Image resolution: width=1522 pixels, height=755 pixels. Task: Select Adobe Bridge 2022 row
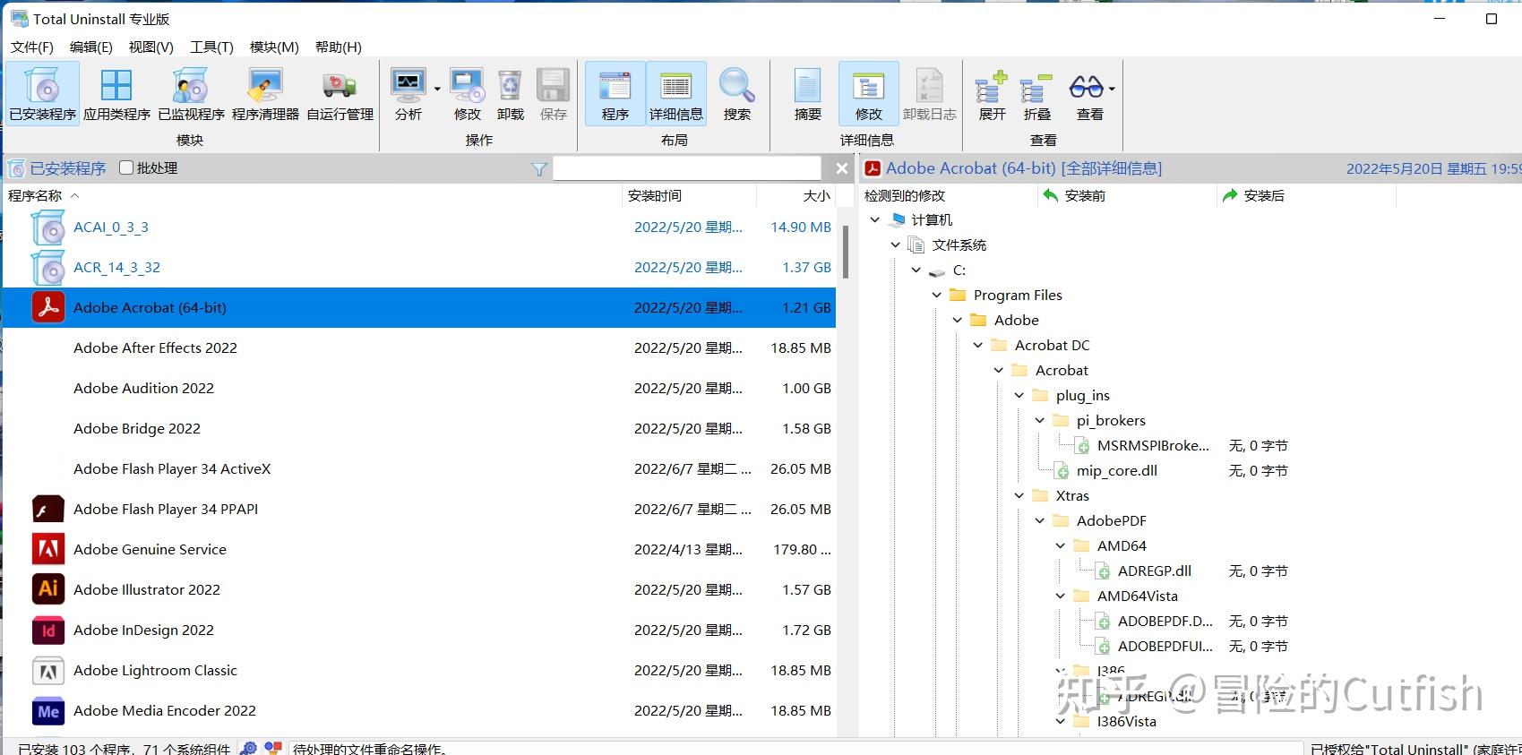coord(419,428)
